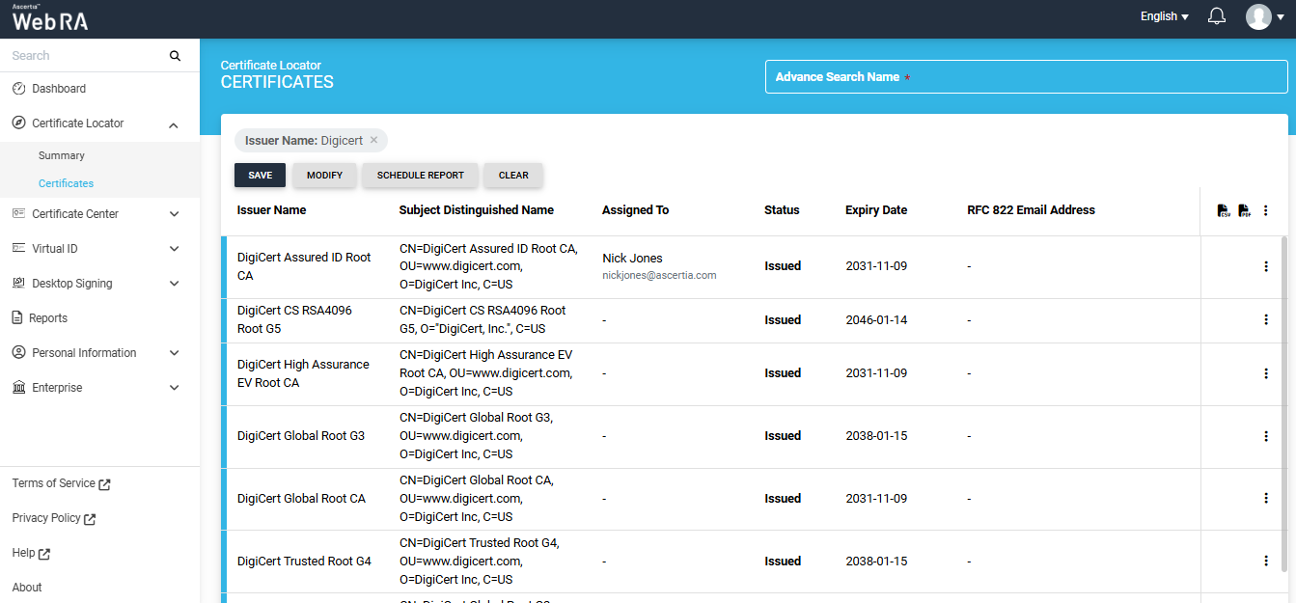Collapse the Certificate Locator section
The height and width of the screenshot is (603, 1296).
(174, 124)
